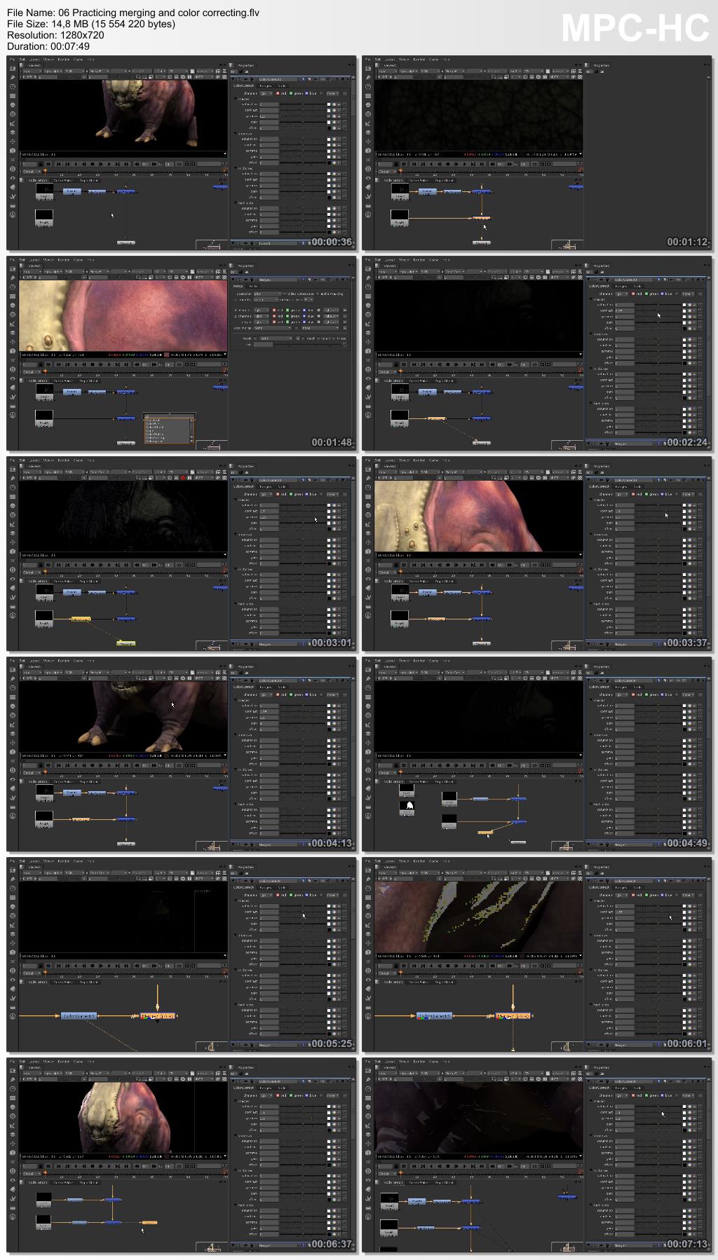Open Filter nodes icon in 00:00:36 frame
The height and width of the screenshot is (1260, 718).
click(x=13, y=114)
